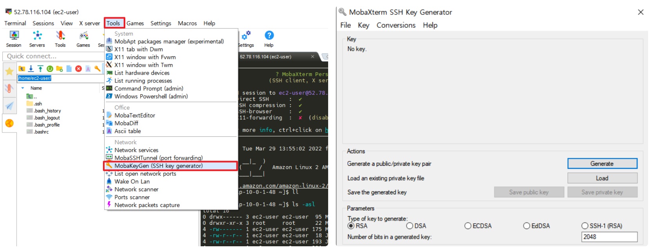This screenshot has height=249, width=650.
Task: Open the star Sessions sidebar tab
Action: pyautogui.click(x=9, y=71)
